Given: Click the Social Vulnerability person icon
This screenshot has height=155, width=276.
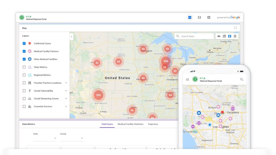Looking at the screenshot, I should pyautogui.click(x=30, y=91).
